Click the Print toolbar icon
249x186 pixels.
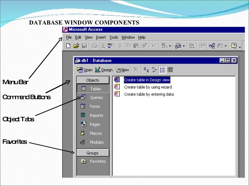[x=94, y=46]
